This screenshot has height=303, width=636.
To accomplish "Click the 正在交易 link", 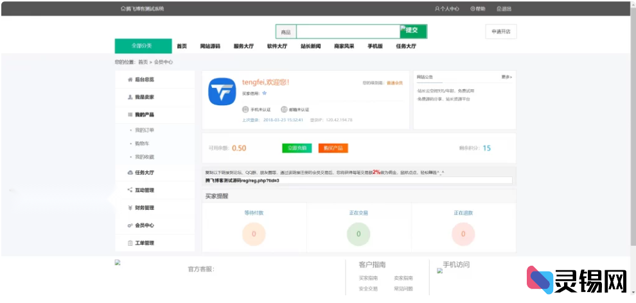I will (x=358, y=212).
